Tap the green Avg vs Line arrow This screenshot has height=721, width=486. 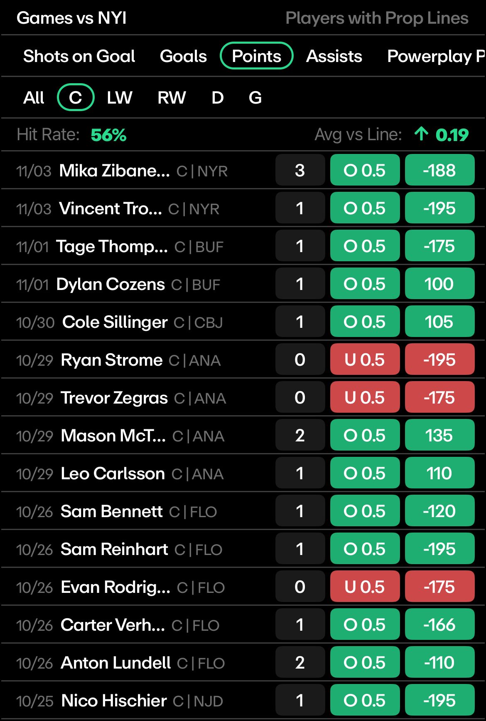(421, 134)
